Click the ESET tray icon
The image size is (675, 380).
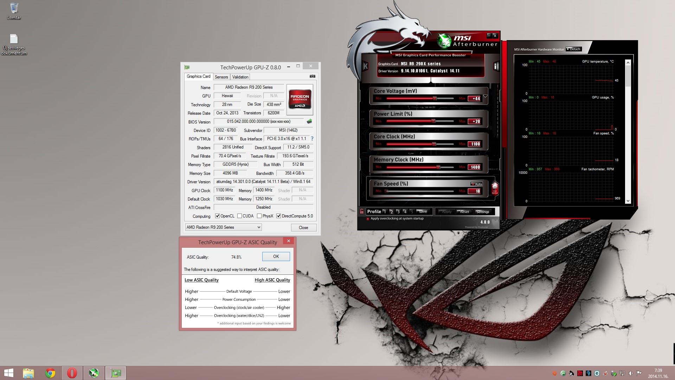coord(597,373)
